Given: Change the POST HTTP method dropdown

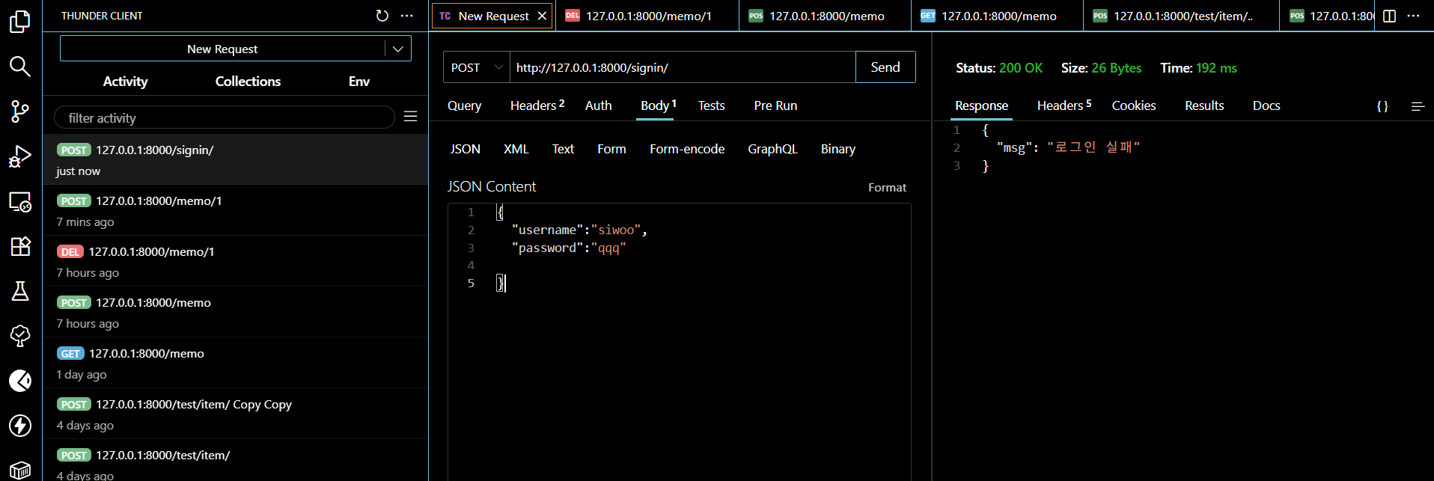Looking at the screenshot, I should point(477,67).
